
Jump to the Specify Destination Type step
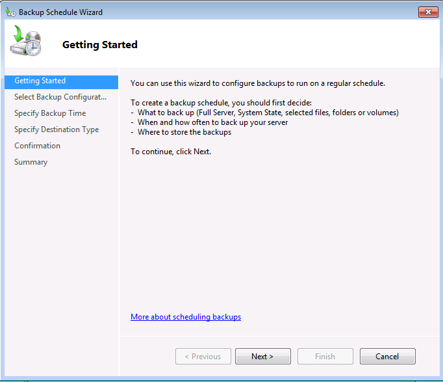[x=57, y=130]
